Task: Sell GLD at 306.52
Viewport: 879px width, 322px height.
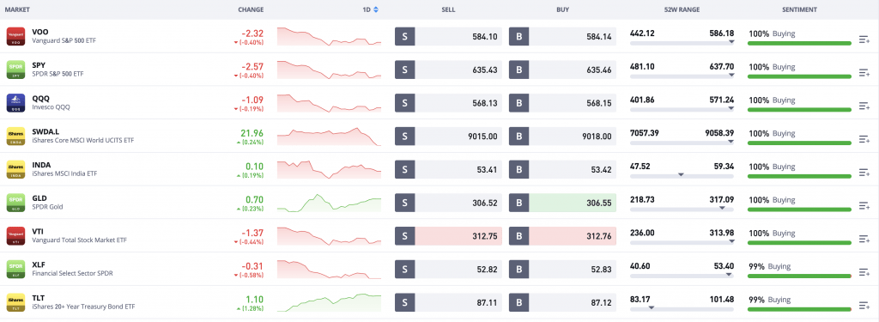Action: click(448, 203)
